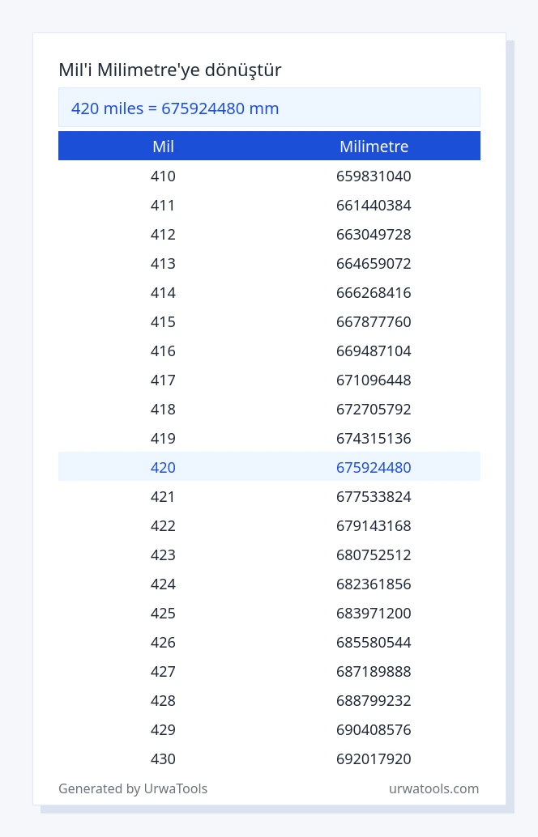538x837 pixels.
Task: Open the urwatools.com link
Action: [433, 788]
